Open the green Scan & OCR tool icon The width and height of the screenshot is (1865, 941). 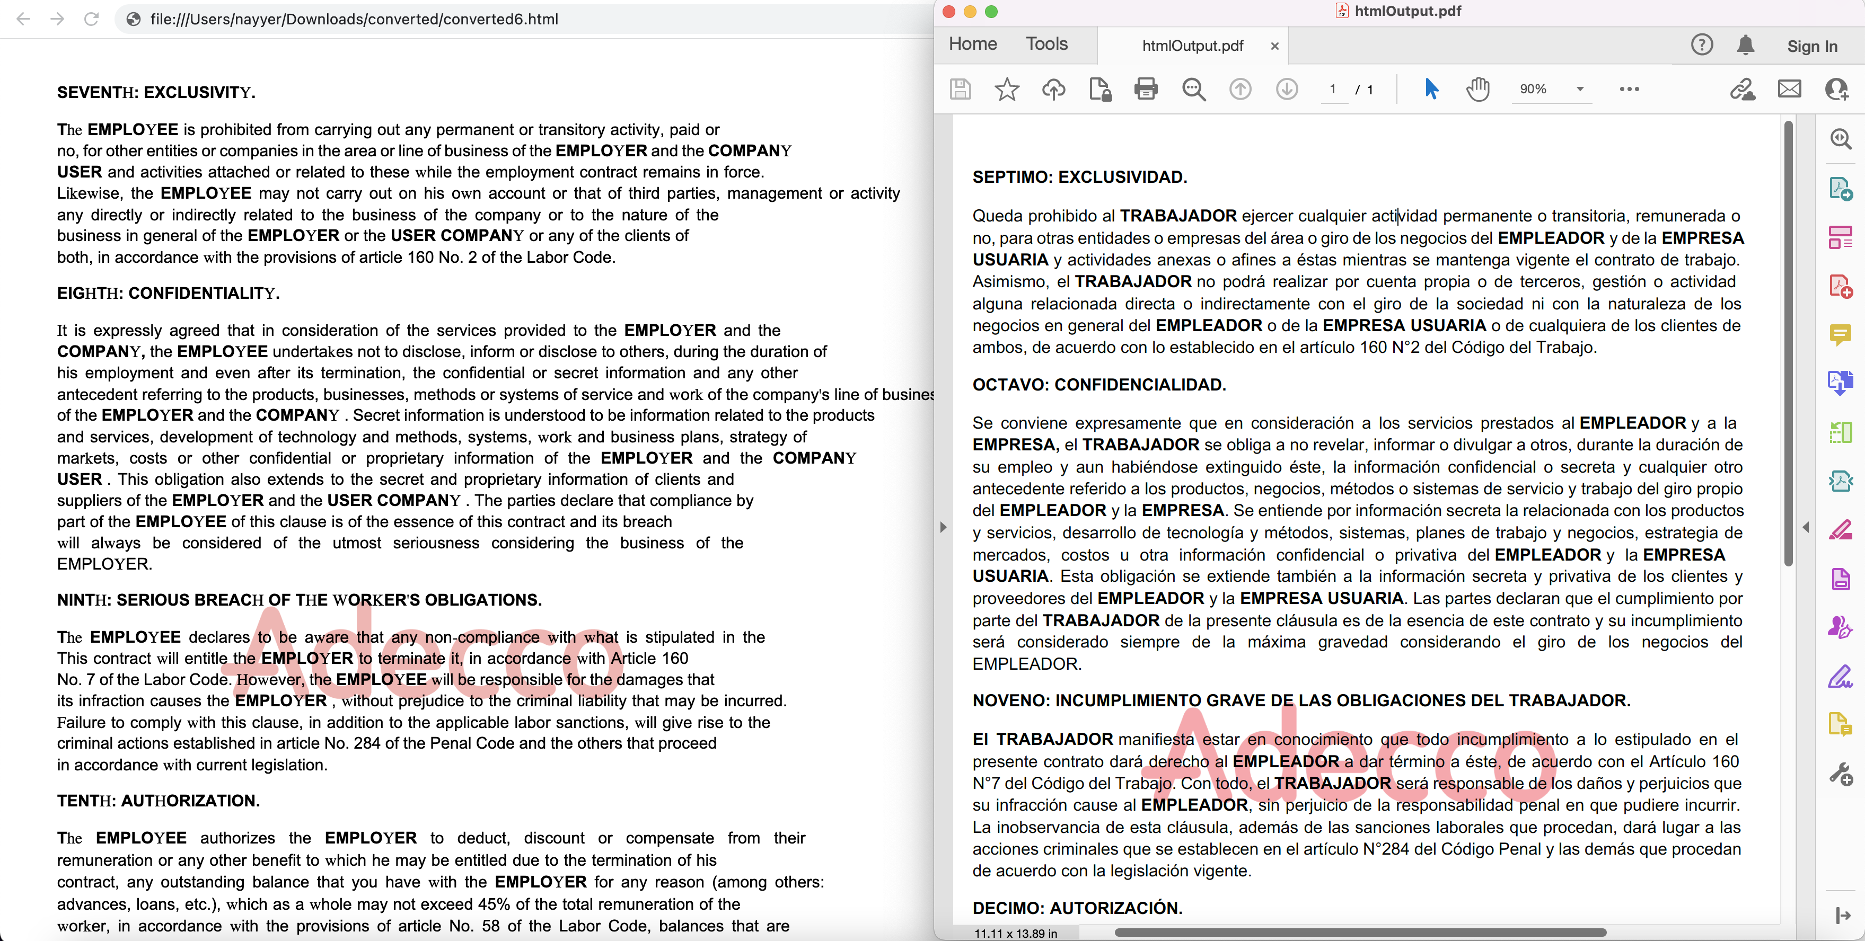[1841, 432]
